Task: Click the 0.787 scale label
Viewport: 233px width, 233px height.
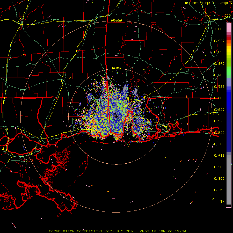Action: (x=219, y=75)
